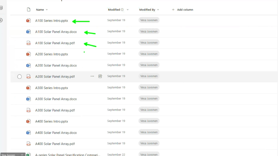
Task: Click September 22 date of A-series comparison file
Action: click(116, 155)
